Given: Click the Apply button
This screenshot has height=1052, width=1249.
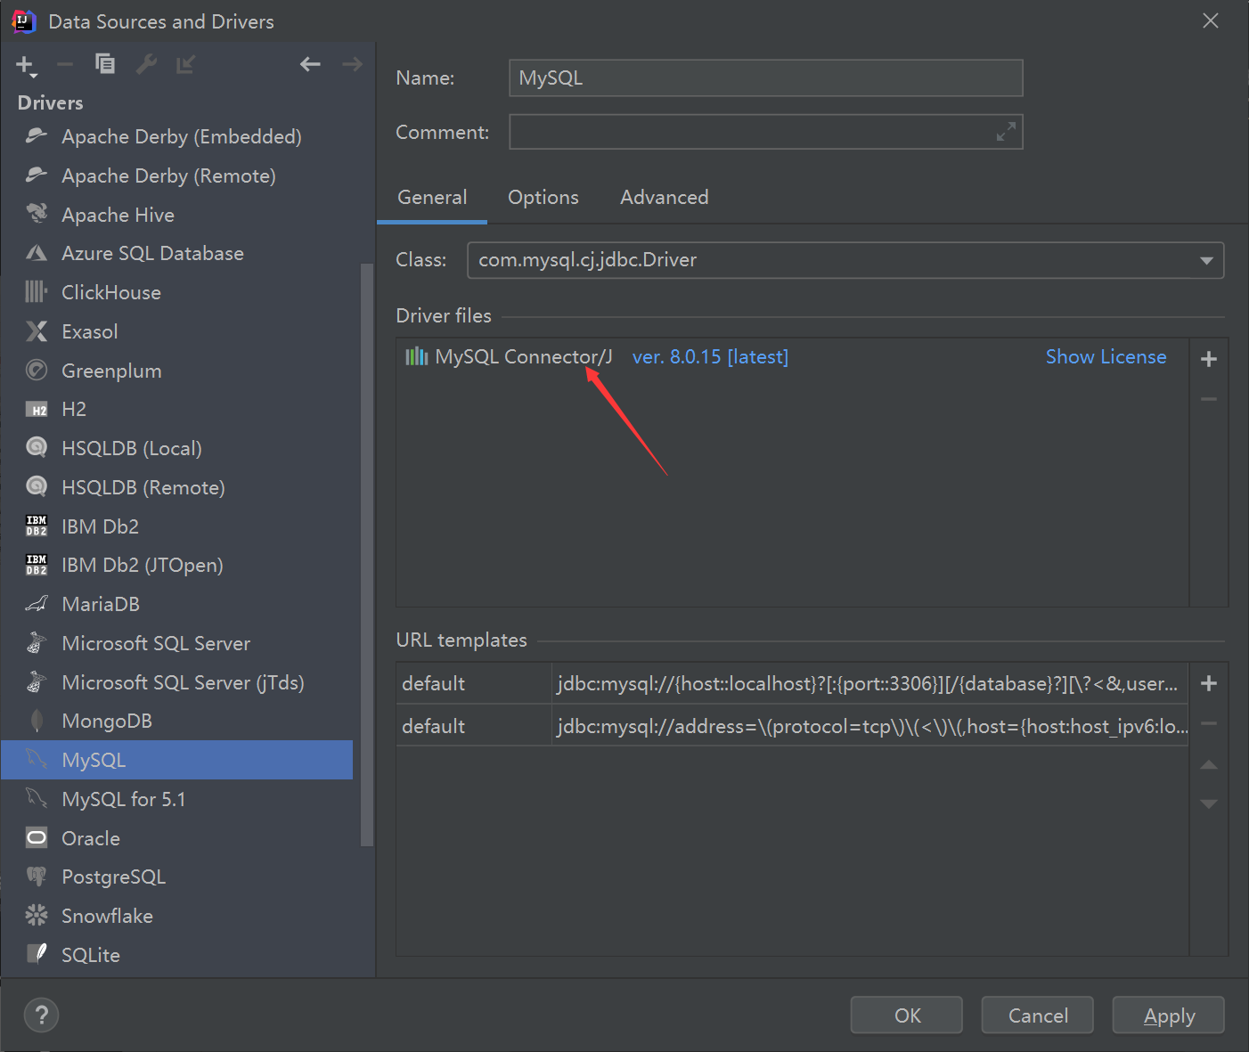Looking at the screenshot, I should coord(1169,1015).
